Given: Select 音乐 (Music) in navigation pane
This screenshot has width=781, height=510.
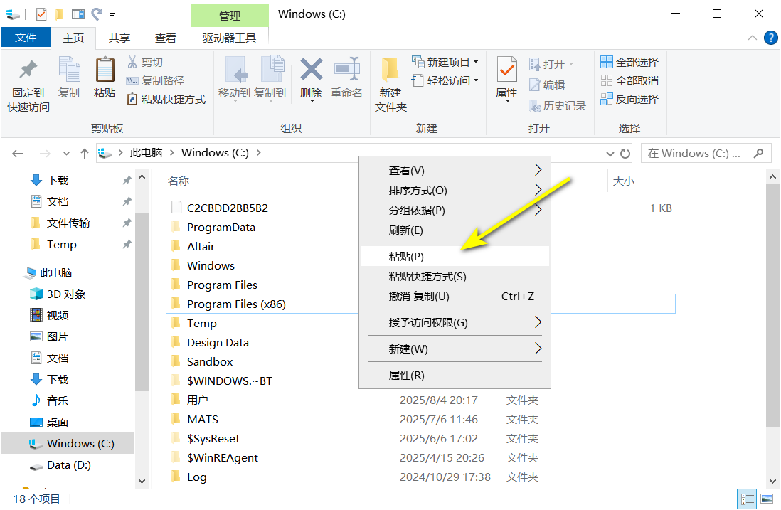Looking at the screenshot, I should [x=58, y=401].
